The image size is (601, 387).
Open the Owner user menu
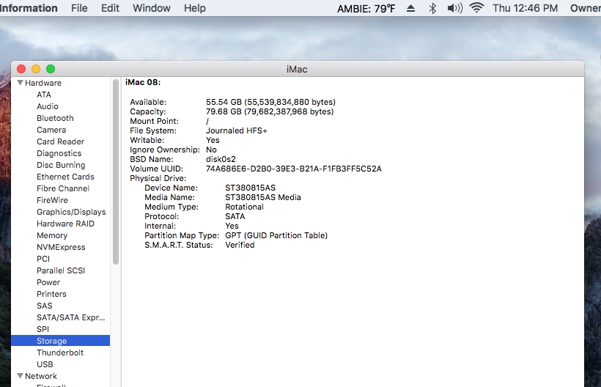point(586,8)
